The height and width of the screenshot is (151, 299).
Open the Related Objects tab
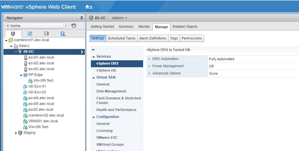[x=185, y=27]
